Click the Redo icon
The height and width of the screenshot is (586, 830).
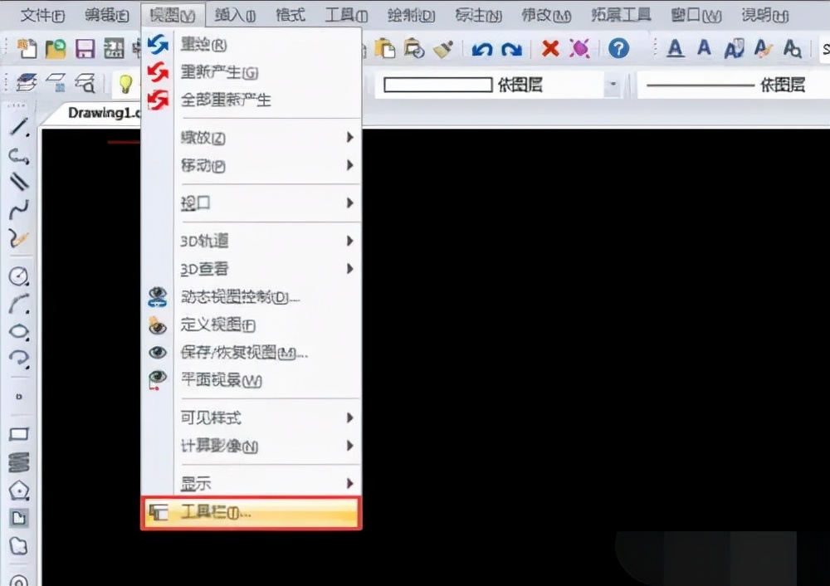514,50
